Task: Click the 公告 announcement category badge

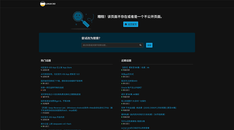Action: point(43,90)
